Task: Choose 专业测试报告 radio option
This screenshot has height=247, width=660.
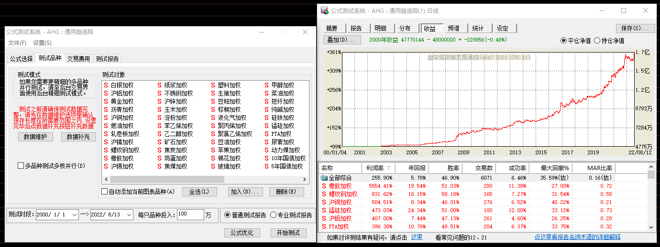Action: click(x=274, y=215)
